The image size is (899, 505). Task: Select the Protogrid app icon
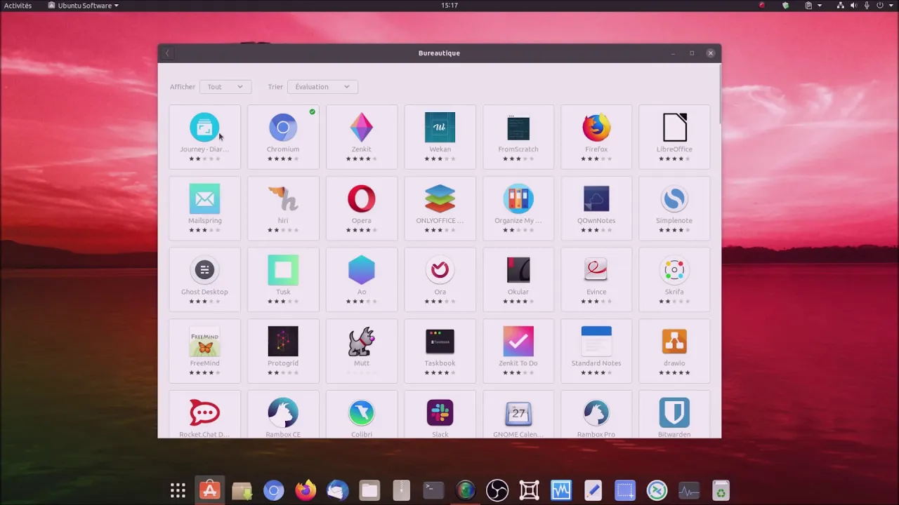coord(283,342)
